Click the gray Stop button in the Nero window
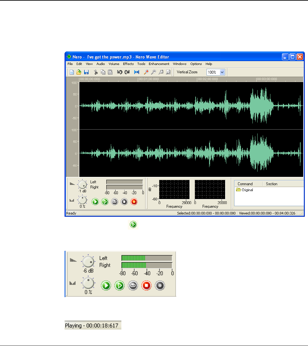 click(x=124, y=202)
